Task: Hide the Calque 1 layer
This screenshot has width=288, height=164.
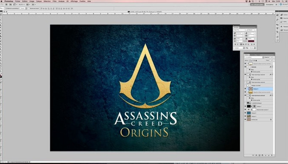Action: [245, 106]
